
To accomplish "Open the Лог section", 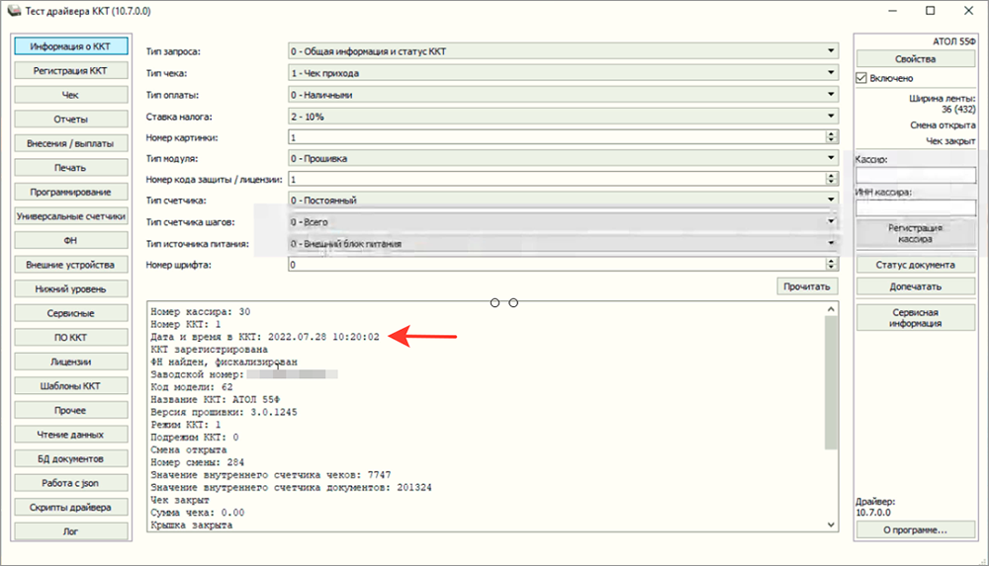I will [70, 532].
